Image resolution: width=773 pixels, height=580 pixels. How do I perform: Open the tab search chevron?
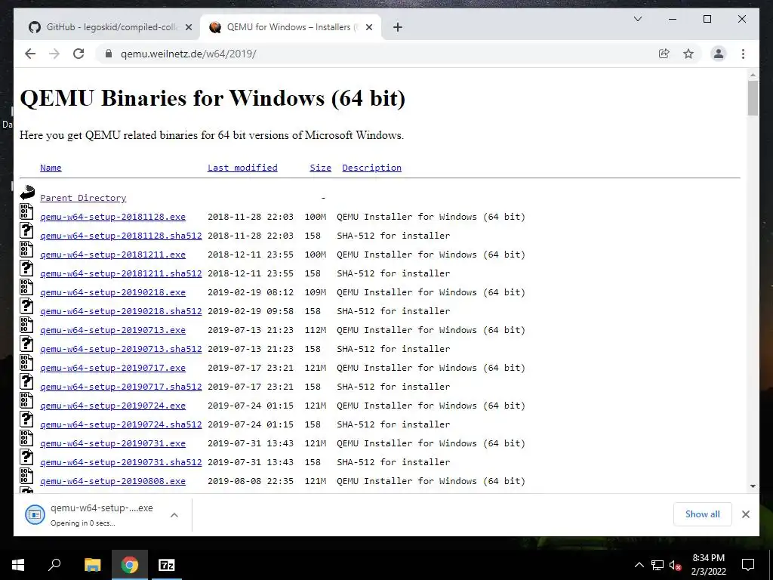coord(637,19)
